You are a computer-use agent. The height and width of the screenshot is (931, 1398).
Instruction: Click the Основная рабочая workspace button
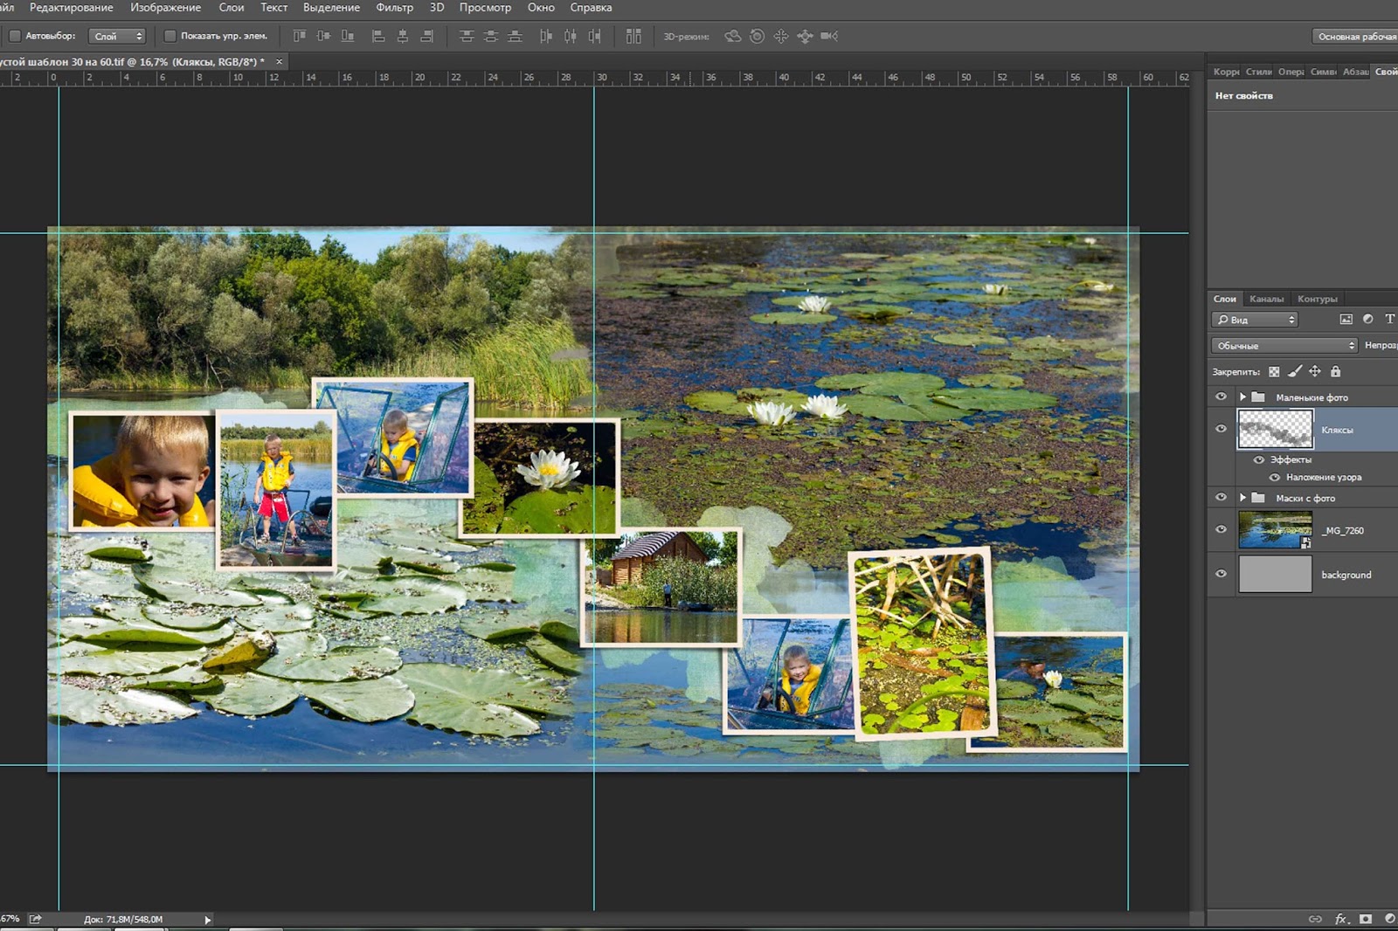pos(1355,37)
